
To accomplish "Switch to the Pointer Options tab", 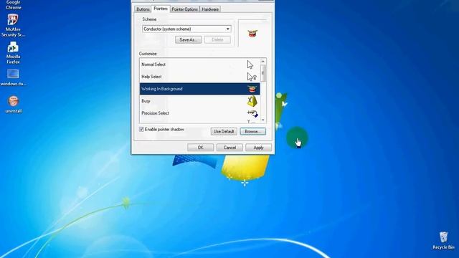I will [x=185, y=9].
